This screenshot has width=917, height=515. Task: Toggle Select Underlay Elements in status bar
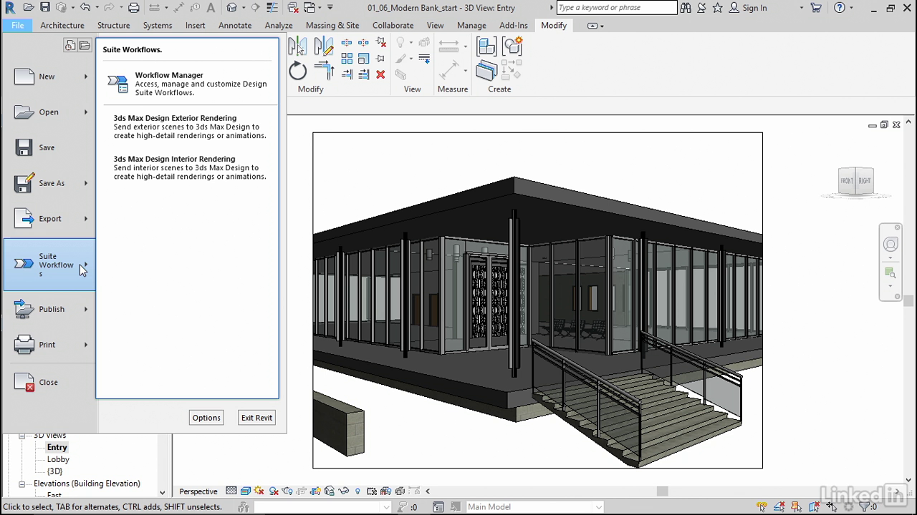click(x=779, y=507)
